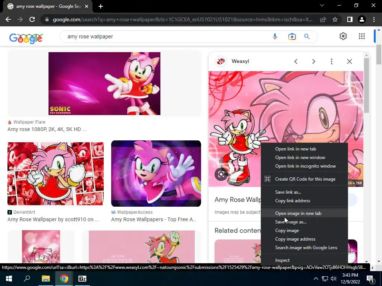Select Create QR Code for this image

[304, 179]
